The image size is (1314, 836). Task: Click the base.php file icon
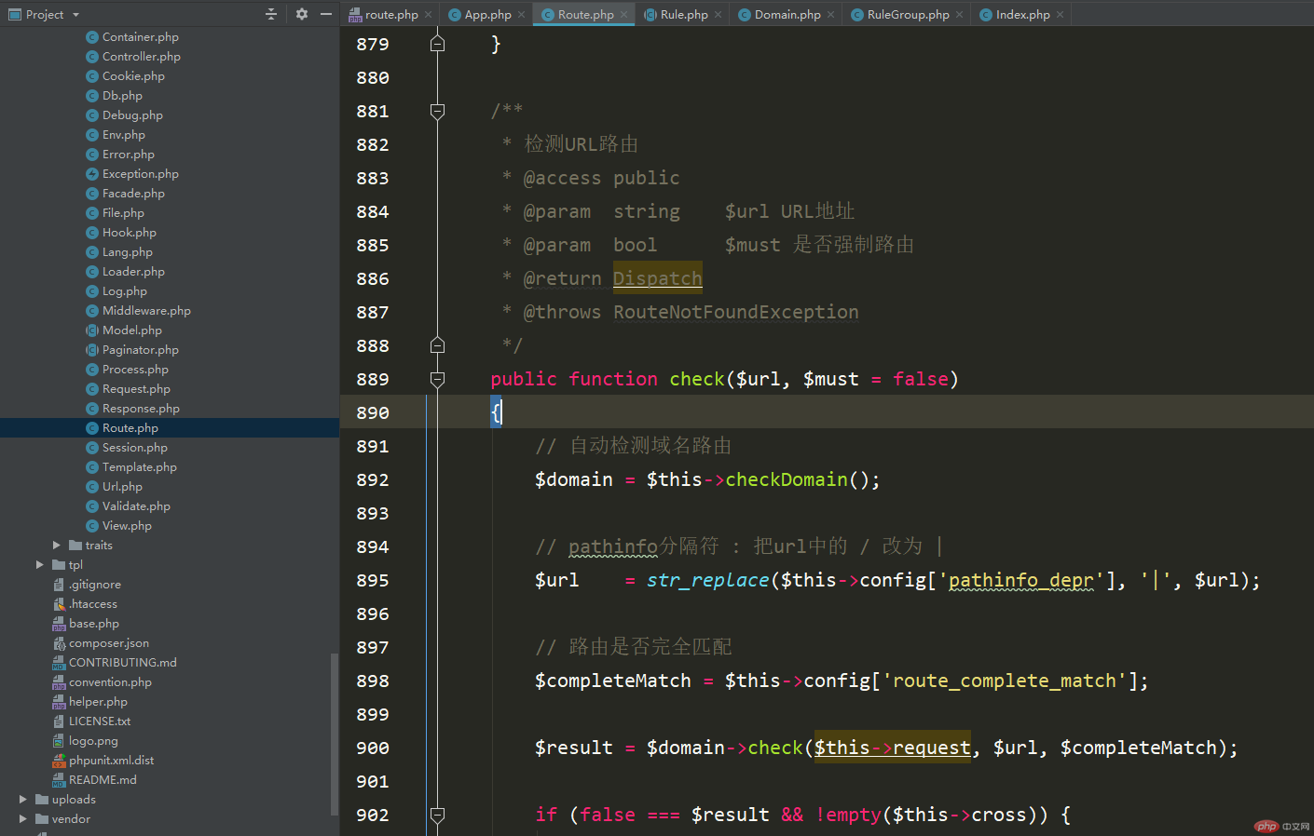[x=59, y=624]
